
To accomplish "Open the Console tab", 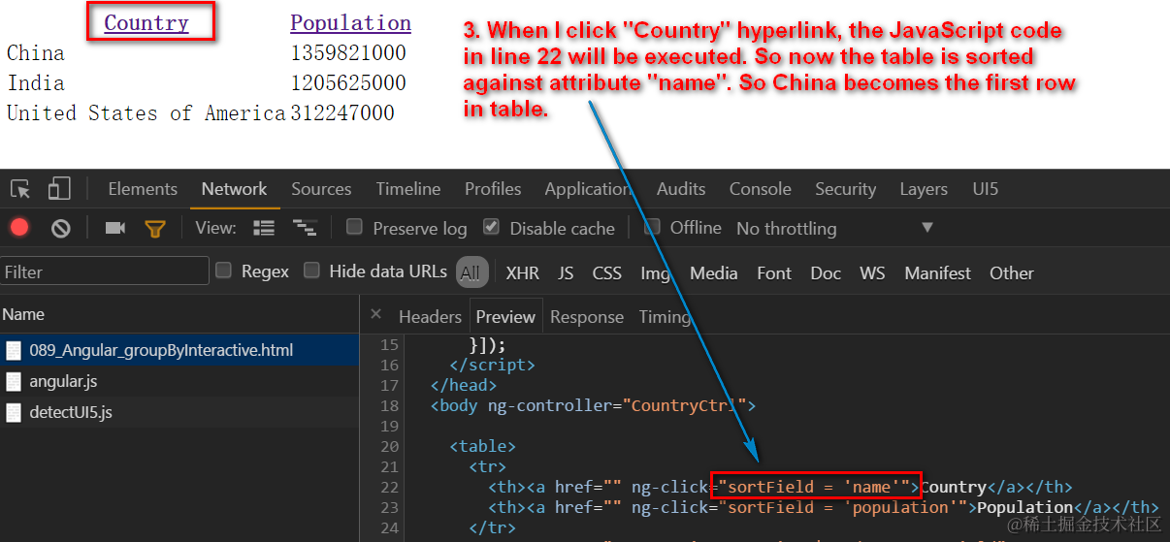I will (761, 189).
